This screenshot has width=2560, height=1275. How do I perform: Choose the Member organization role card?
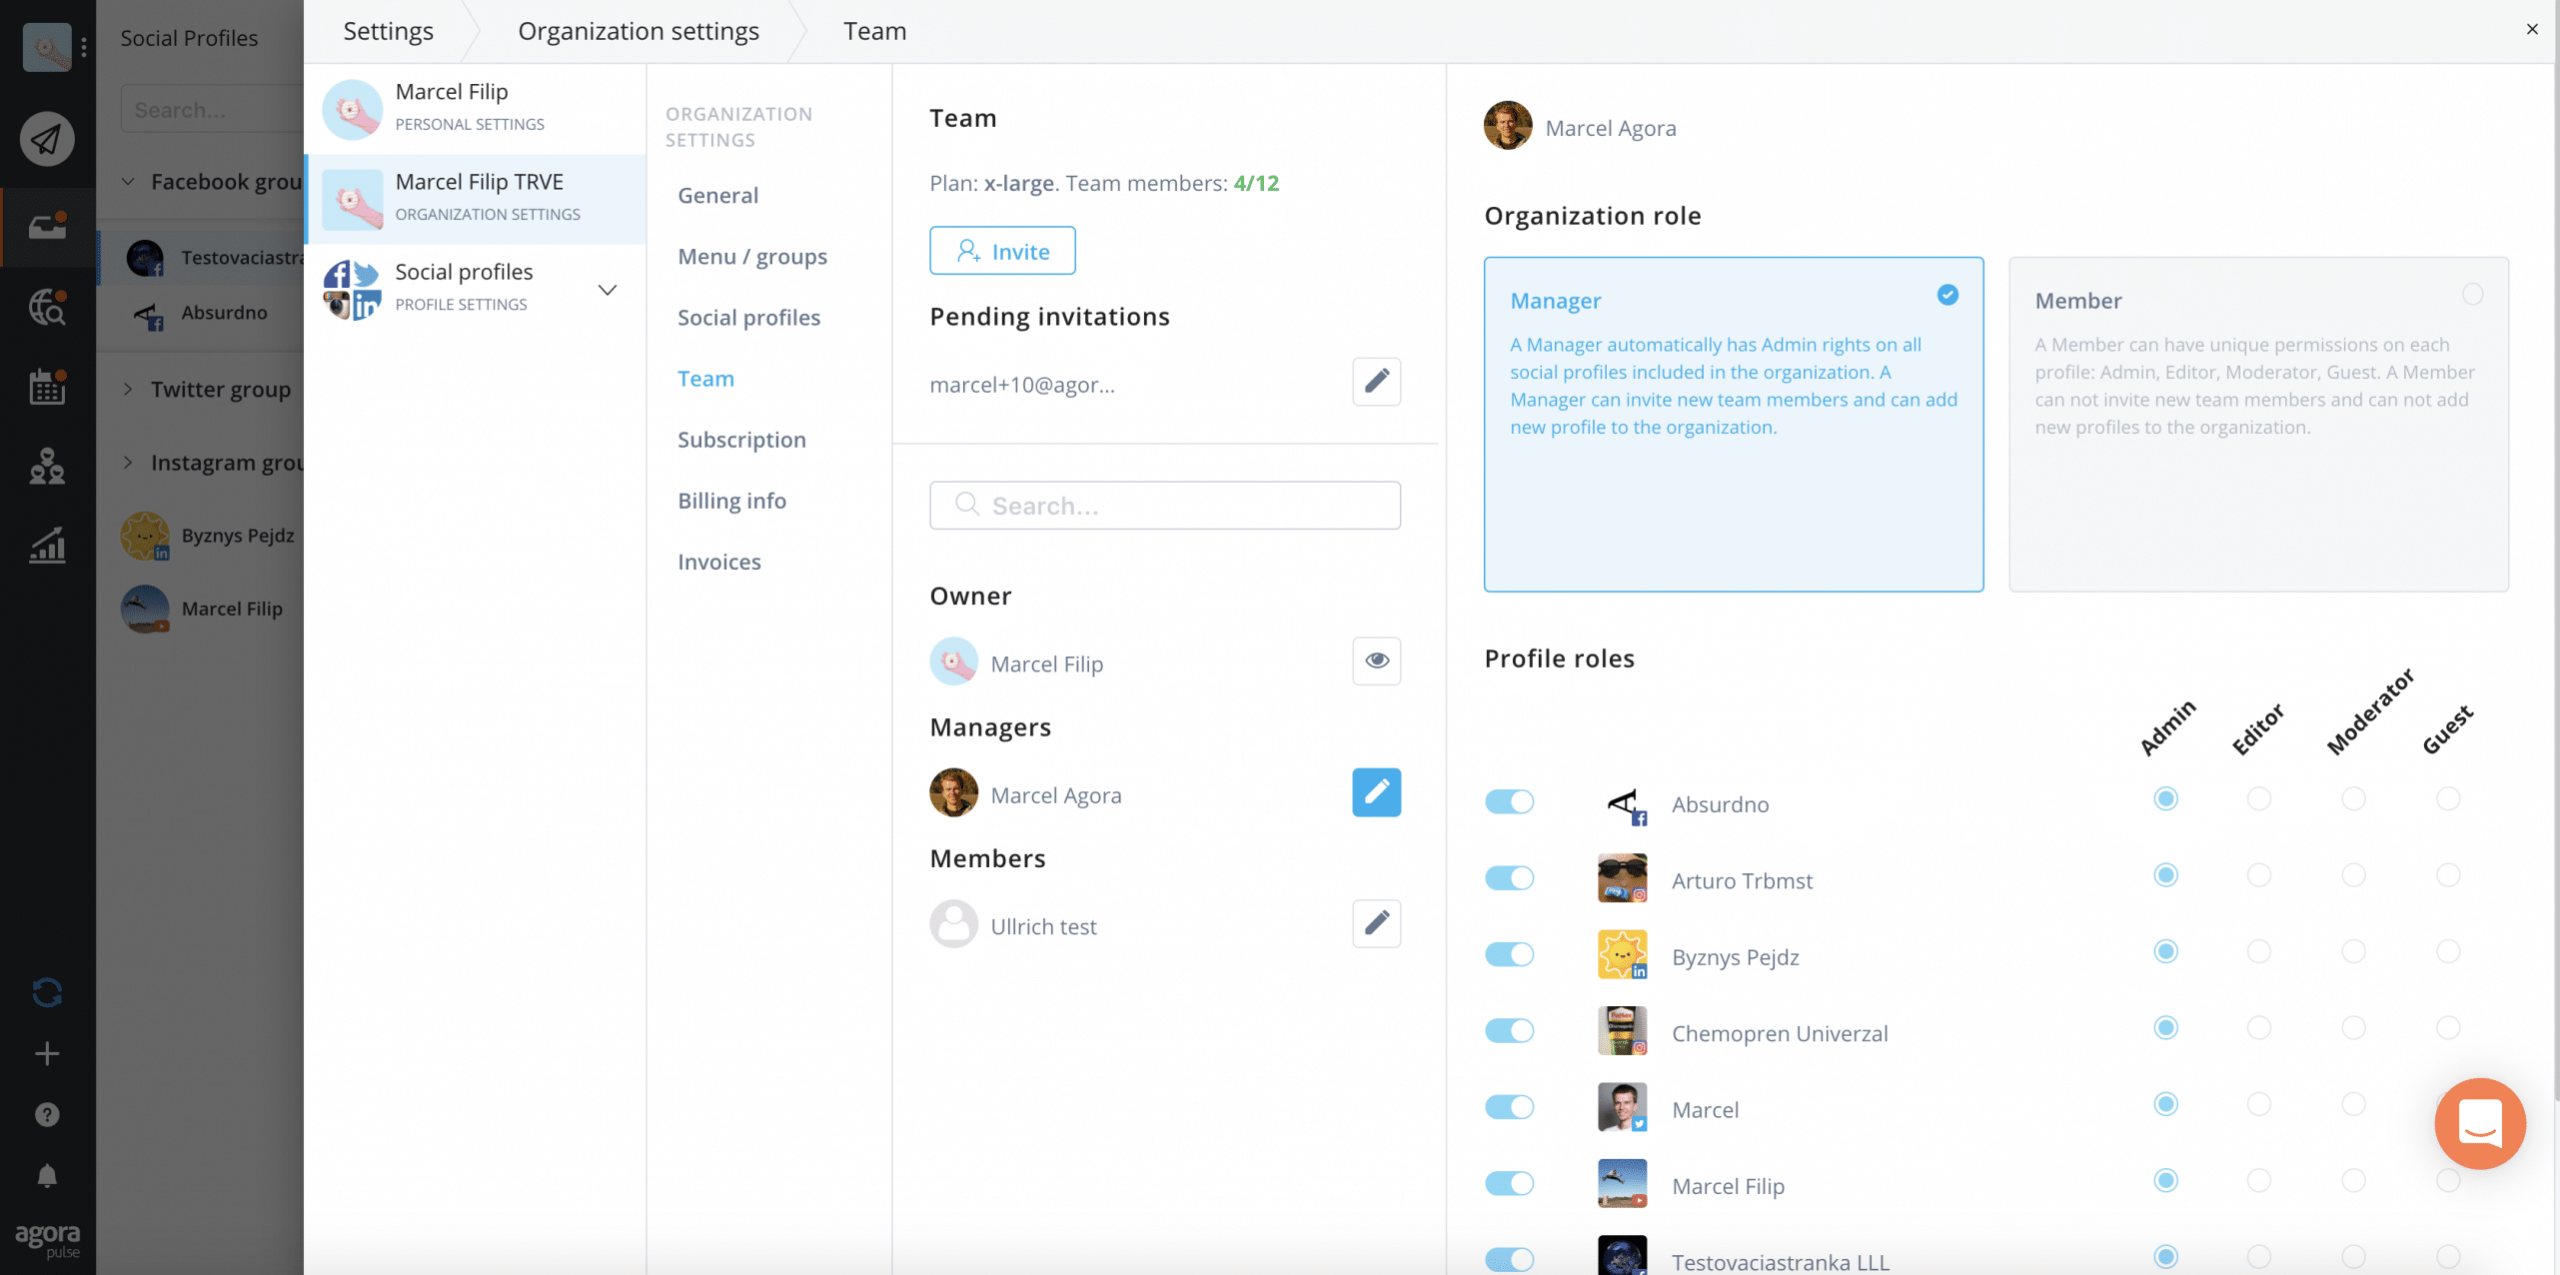click(2258, 424)
